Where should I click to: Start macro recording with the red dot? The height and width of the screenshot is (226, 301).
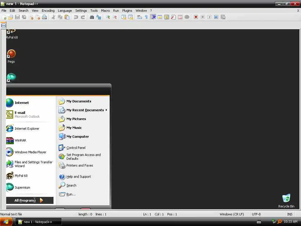196,17
